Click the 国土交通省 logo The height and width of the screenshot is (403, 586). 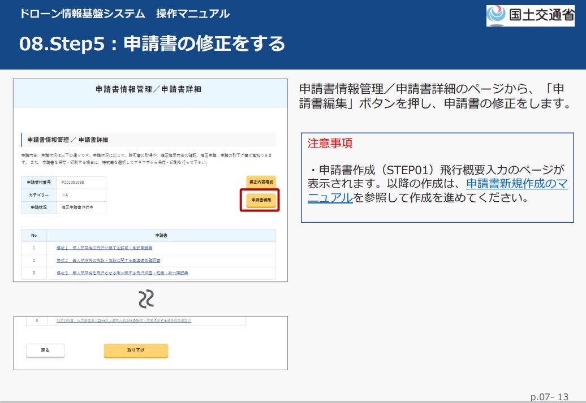[530, 15]
